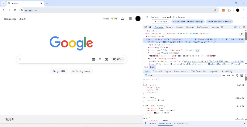Open the Chrome profile avatar in toolbar
The width and height of the screenshot is (247, 127).
[x=238, y=10]
